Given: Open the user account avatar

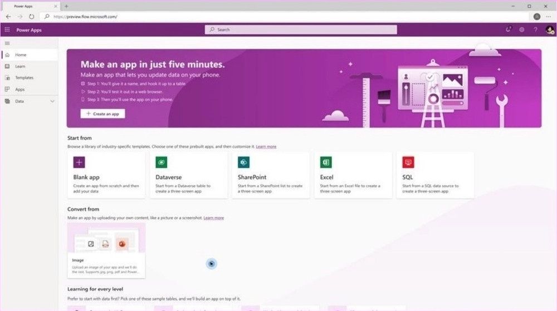Looking at the screenshot, I should pos(550,30).
